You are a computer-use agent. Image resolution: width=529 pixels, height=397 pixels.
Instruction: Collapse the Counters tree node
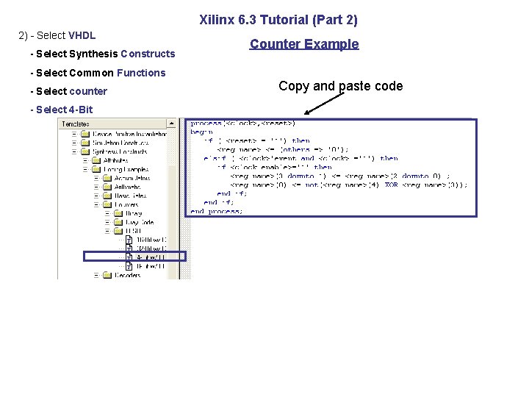(96, 204)
